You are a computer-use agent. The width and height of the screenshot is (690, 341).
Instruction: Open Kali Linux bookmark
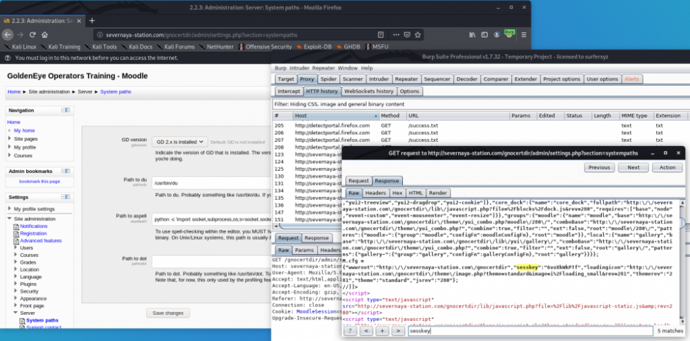point(20,47)
